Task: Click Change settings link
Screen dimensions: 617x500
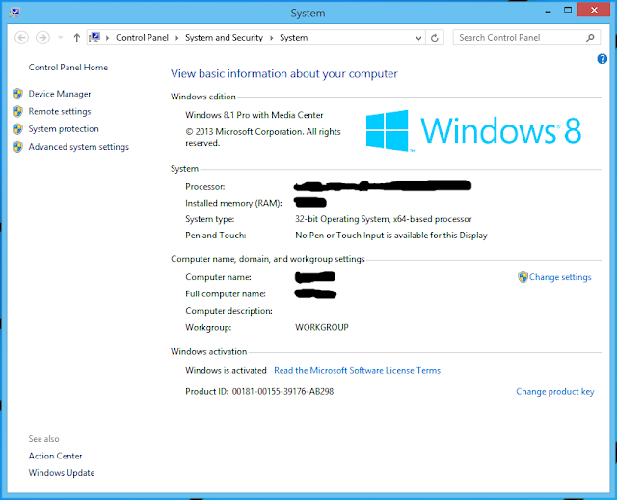Action: pyautogui.click(x=560, y=277)
